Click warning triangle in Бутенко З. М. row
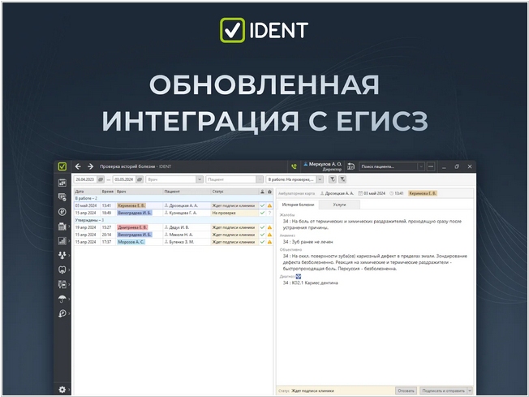Viewport: 529px width, 397px height. (269, 242)
